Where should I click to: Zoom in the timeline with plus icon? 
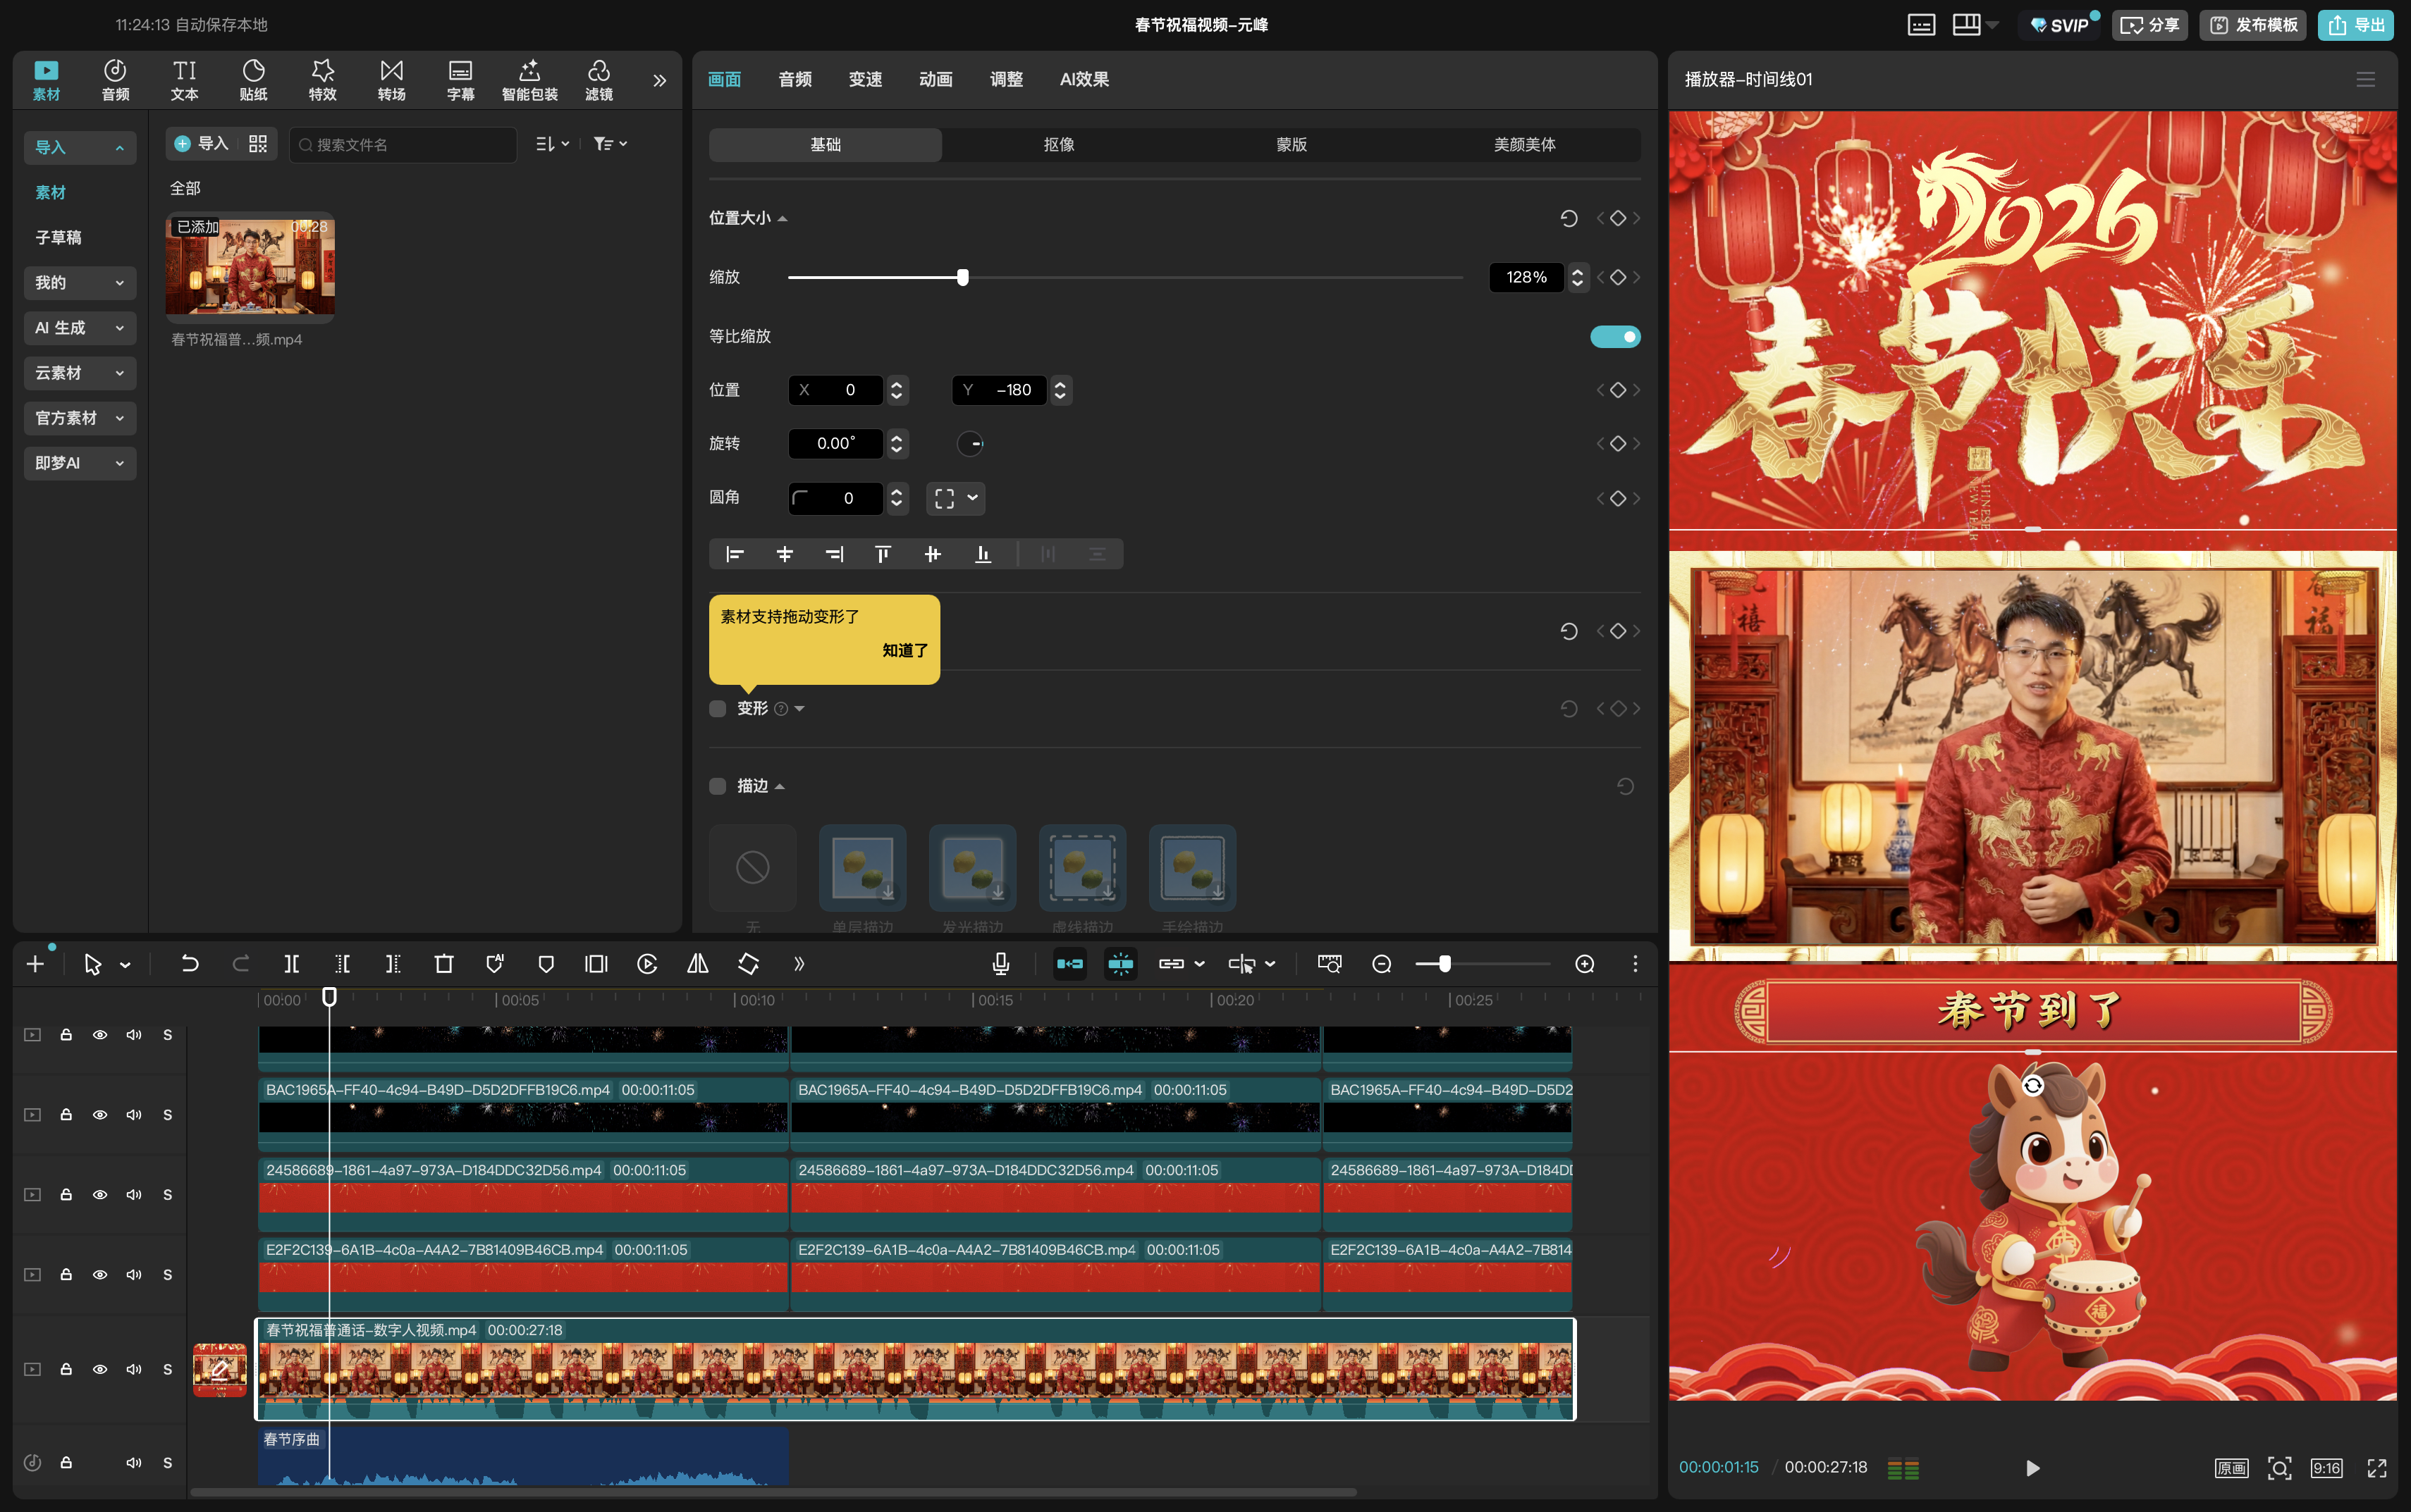pos(1585,964)
